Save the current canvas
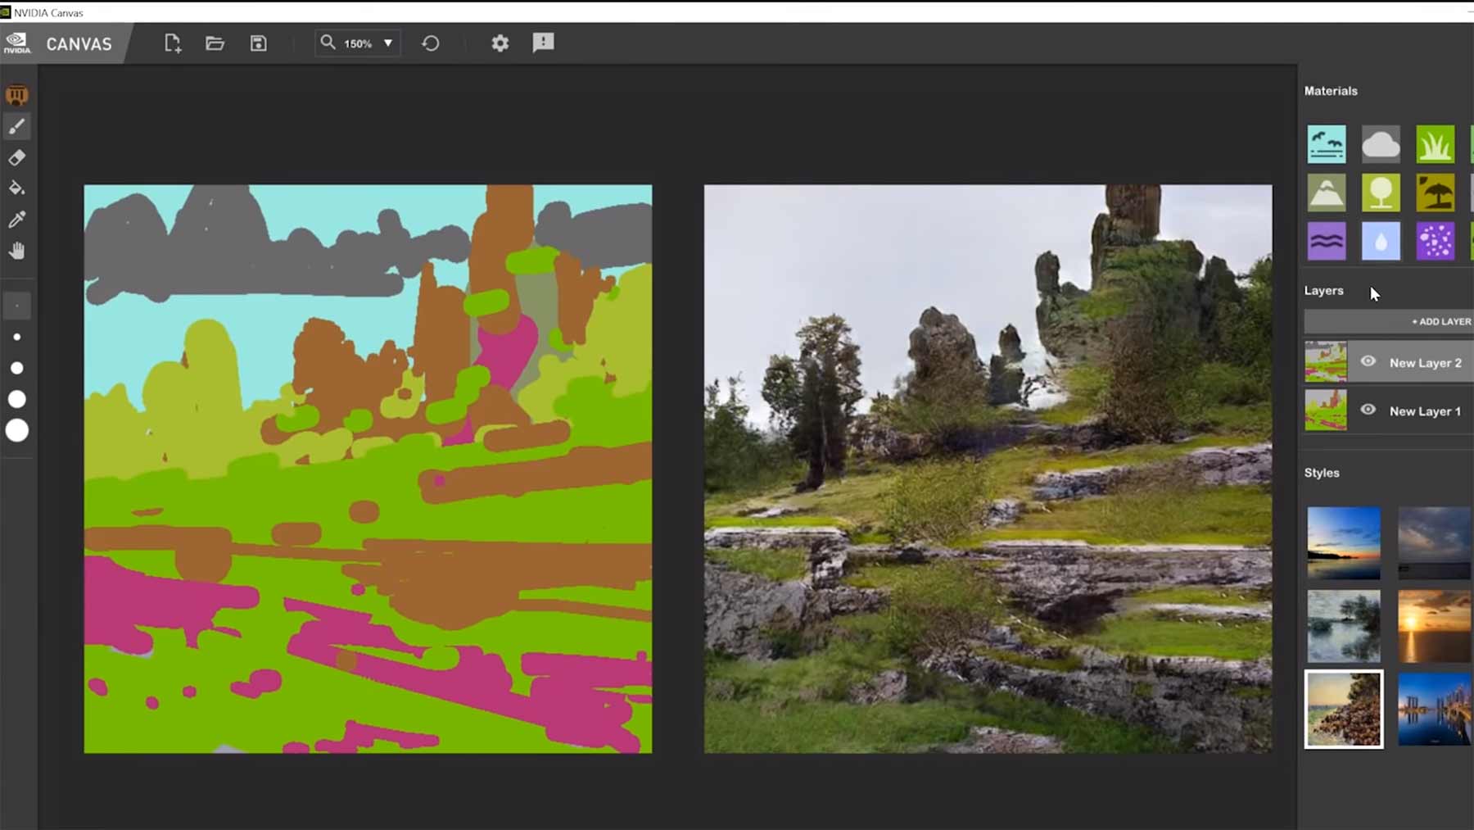 [258, 43]
